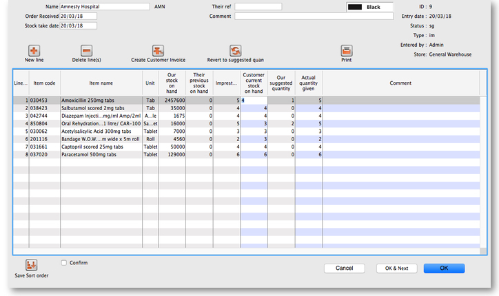Click the New line icon
Viewport: 499px width, 296px height.
click(x=34, y=51)
